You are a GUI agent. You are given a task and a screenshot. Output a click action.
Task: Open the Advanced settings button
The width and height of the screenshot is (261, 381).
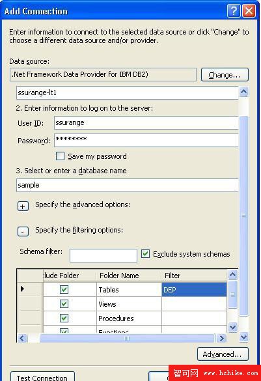coord(223,354)
